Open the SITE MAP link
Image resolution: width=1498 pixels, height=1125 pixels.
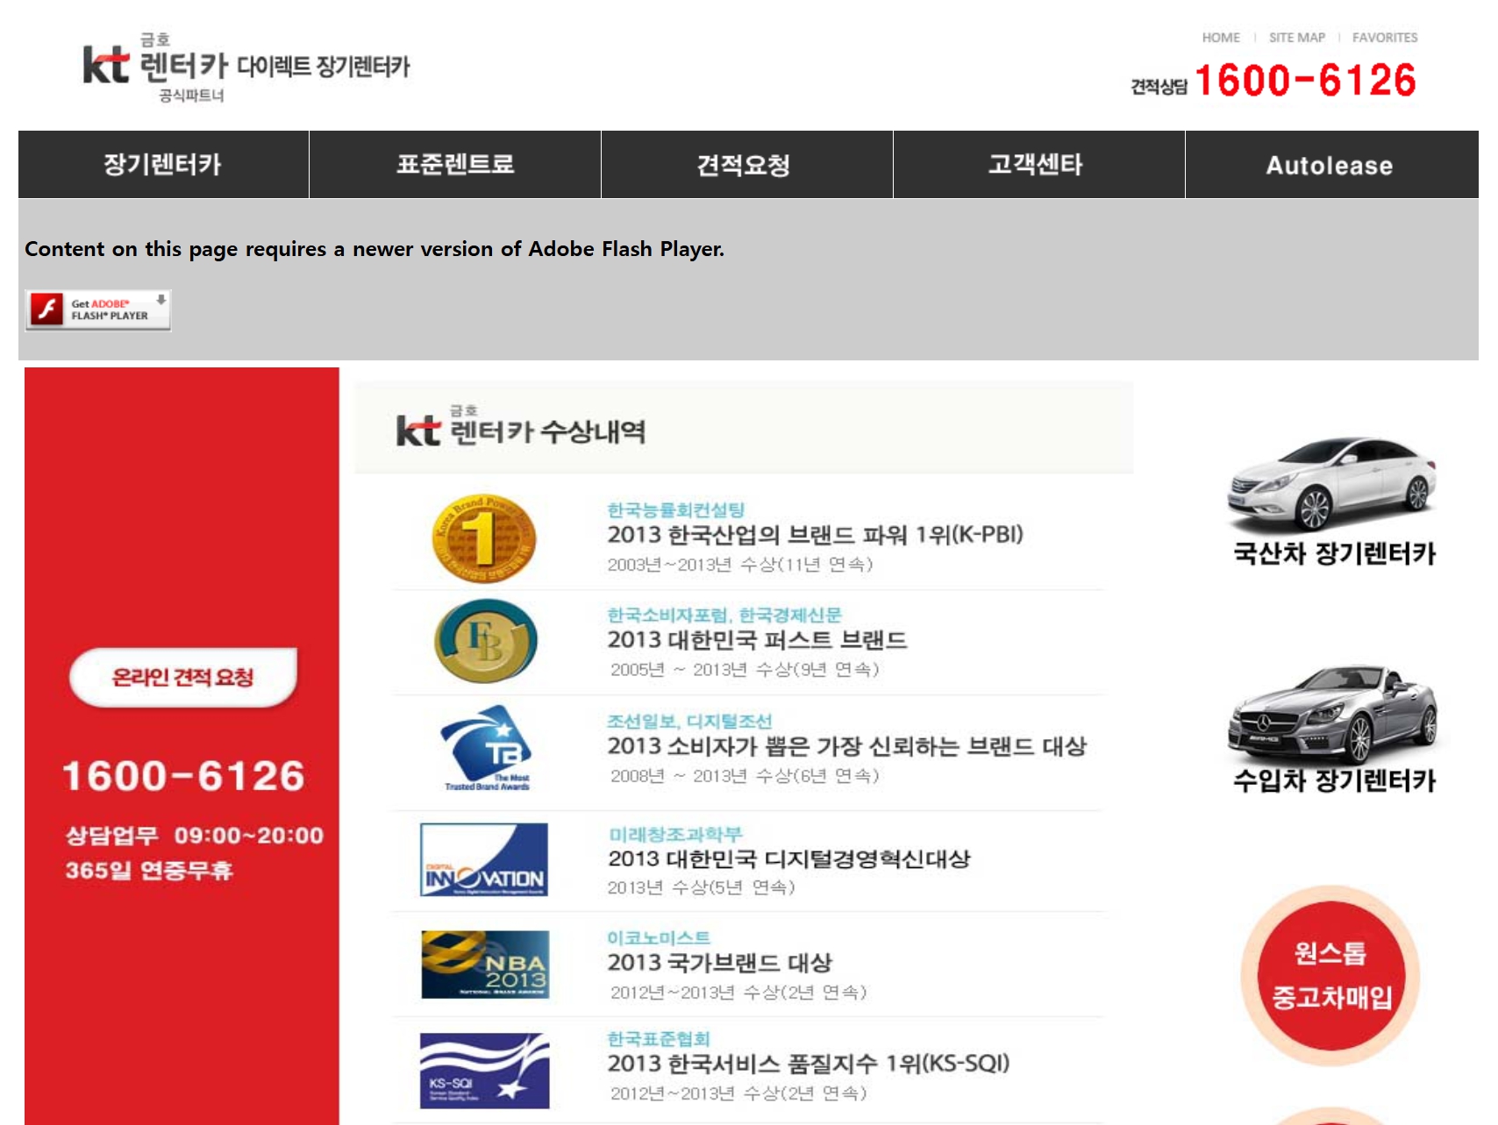(1297, 38)
